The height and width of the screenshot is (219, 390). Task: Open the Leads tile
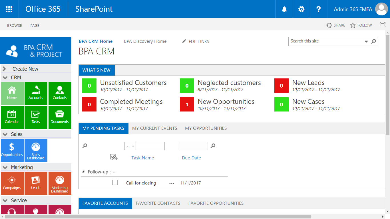[x=36, y=183]
